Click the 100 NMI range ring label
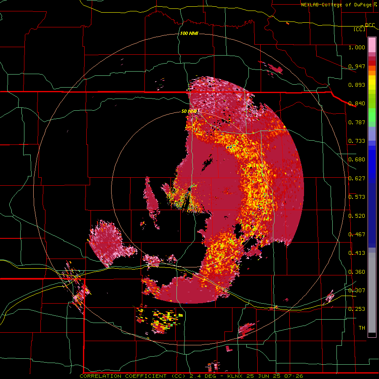Image resolution: width=379 pixels, height=379 pixels. click(x=189, y=33)
